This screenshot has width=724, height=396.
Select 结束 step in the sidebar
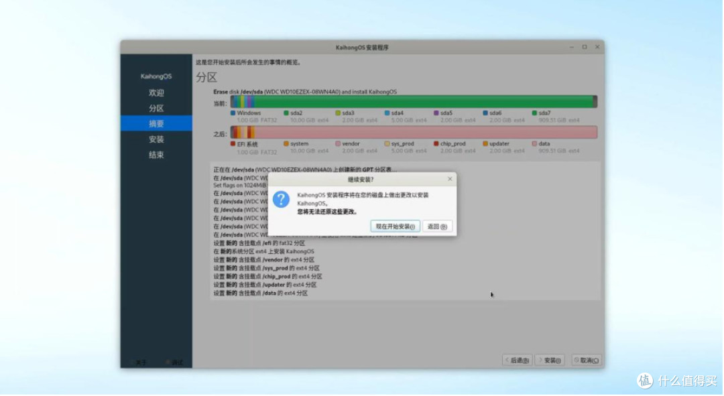[x=156, y=155]
